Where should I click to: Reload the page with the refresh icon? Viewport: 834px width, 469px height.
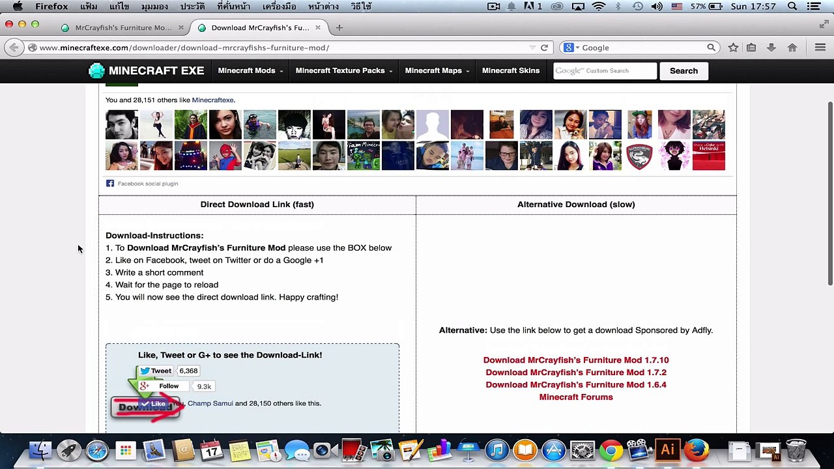click(x=544, y=48)
